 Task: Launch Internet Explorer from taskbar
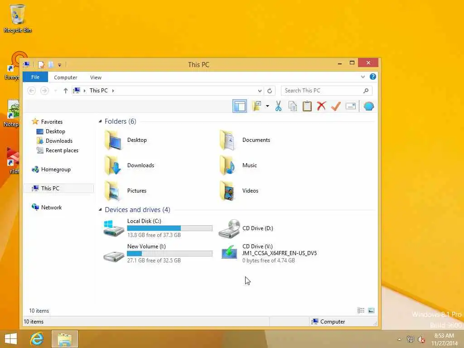37,339
